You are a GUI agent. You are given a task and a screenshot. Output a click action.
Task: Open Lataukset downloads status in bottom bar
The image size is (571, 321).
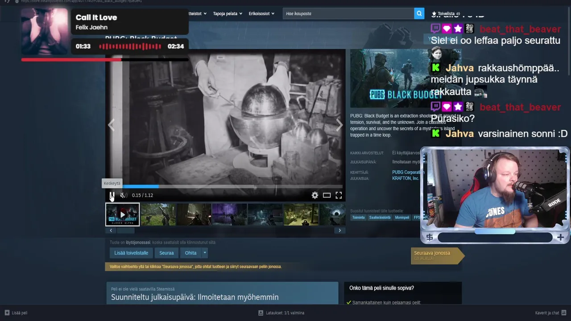281,313
